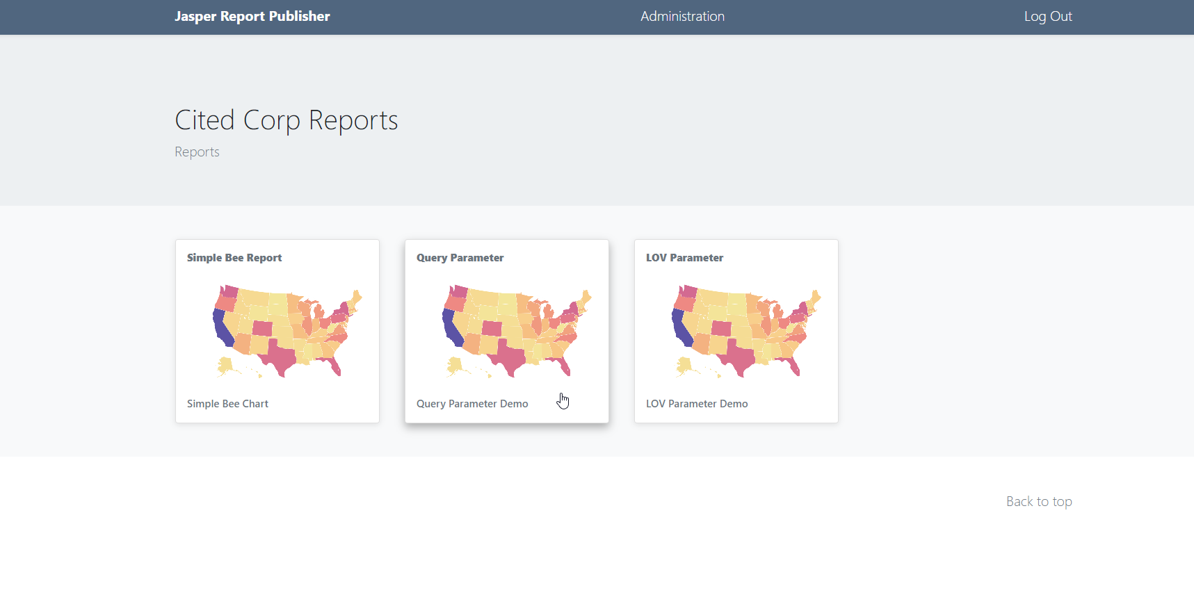
Task: Open the LOV Parameter map thumbnail
Action: [x=746, y=331]
